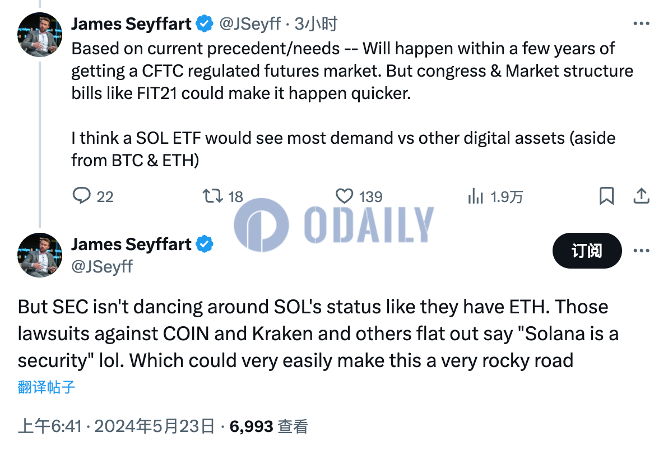668x451 pixels.
Task: Click the 翻译帖子 translate post link
Action: pyautogui.click(x=47, y=387)
